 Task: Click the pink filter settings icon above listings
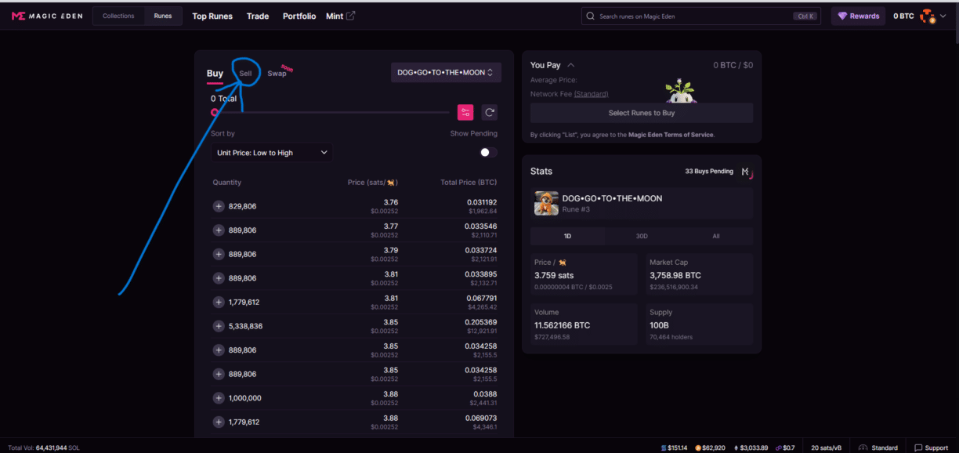tap(465, 112)
